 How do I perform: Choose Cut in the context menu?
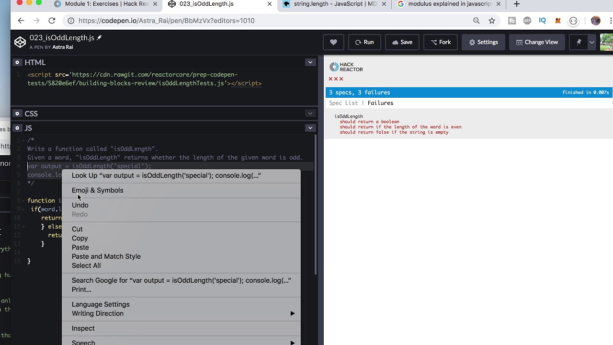(182, 229)
